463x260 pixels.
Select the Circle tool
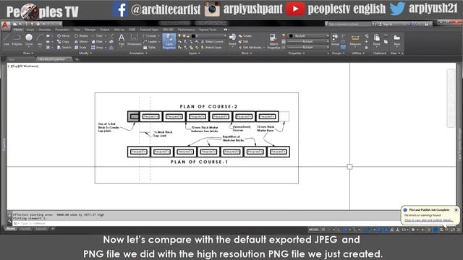click(29, 40)
